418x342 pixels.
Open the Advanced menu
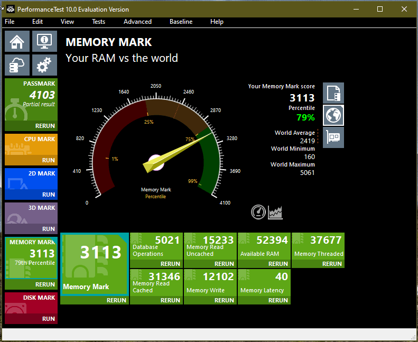(x=137, y=22)
